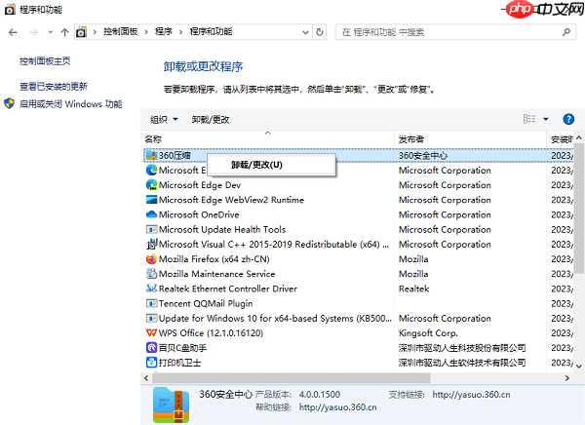The height and width of the screenshot is (425, 585).
Task: Click the horizontal scrollbar right arrow
Action: (x=567, y=378)
